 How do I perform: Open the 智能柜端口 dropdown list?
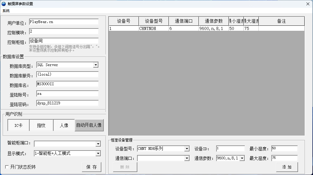pyautogui.click(x=98, y=144)
